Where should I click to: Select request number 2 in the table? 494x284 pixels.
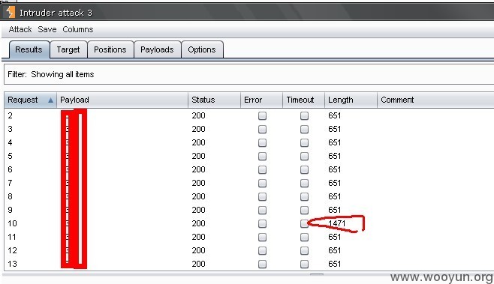(10, 115)
